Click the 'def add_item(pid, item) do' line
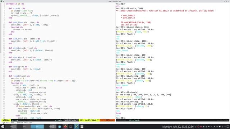Viewport: 230px width, 129px height. pyautogui.click(x=24, y=23)
